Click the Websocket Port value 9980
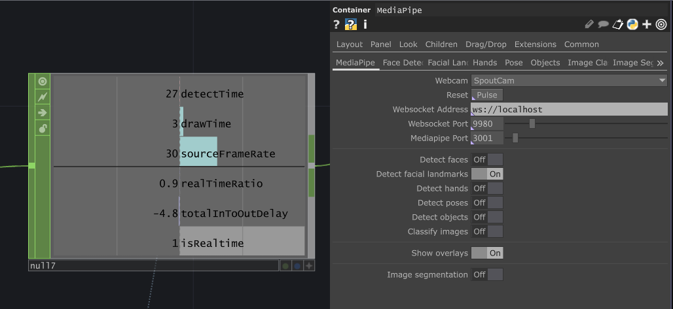 487,124
